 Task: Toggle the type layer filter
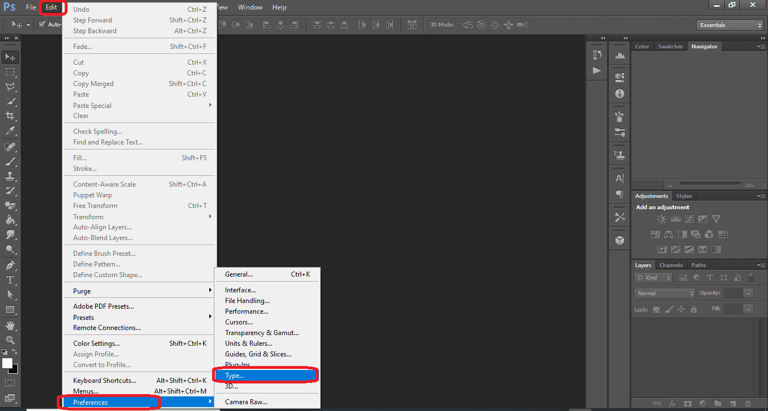click(x=710, y=278)
